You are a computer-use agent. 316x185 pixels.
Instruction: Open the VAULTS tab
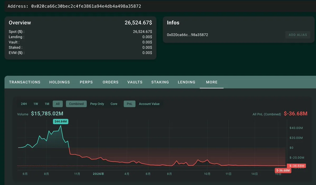135,82
